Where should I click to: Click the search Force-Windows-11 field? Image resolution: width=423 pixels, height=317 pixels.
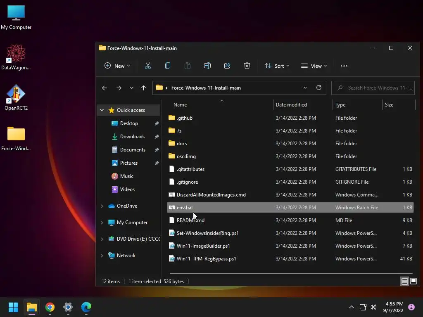click(373, 88)
